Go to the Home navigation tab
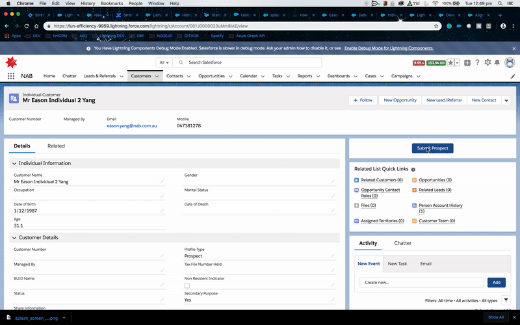Image resolution: width=520 pixels, height=325 pixels. 49,76
